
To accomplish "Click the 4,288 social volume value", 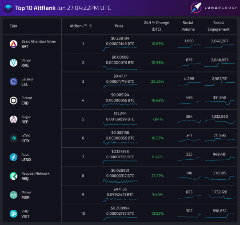I will tap(189, 79).
